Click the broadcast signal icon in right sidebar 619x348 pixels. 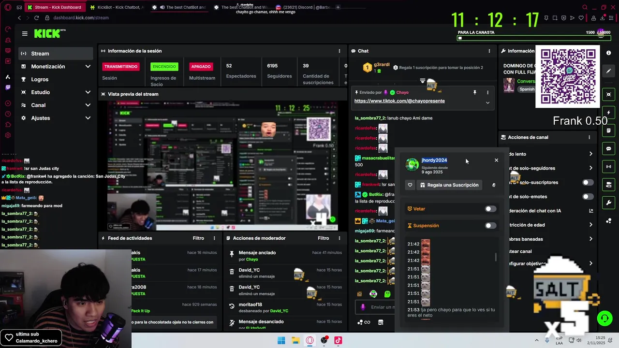pyautogui.click(x=608, y=167)
